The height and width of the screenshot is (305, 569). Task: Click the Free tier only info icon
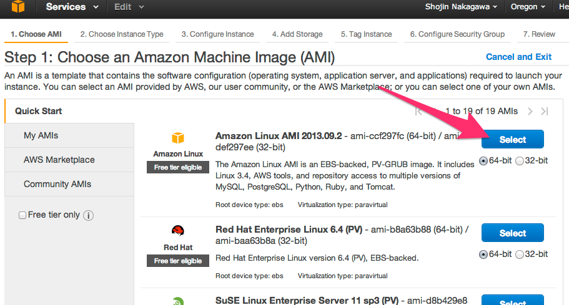pyautogui.click(x=88, y=215)
